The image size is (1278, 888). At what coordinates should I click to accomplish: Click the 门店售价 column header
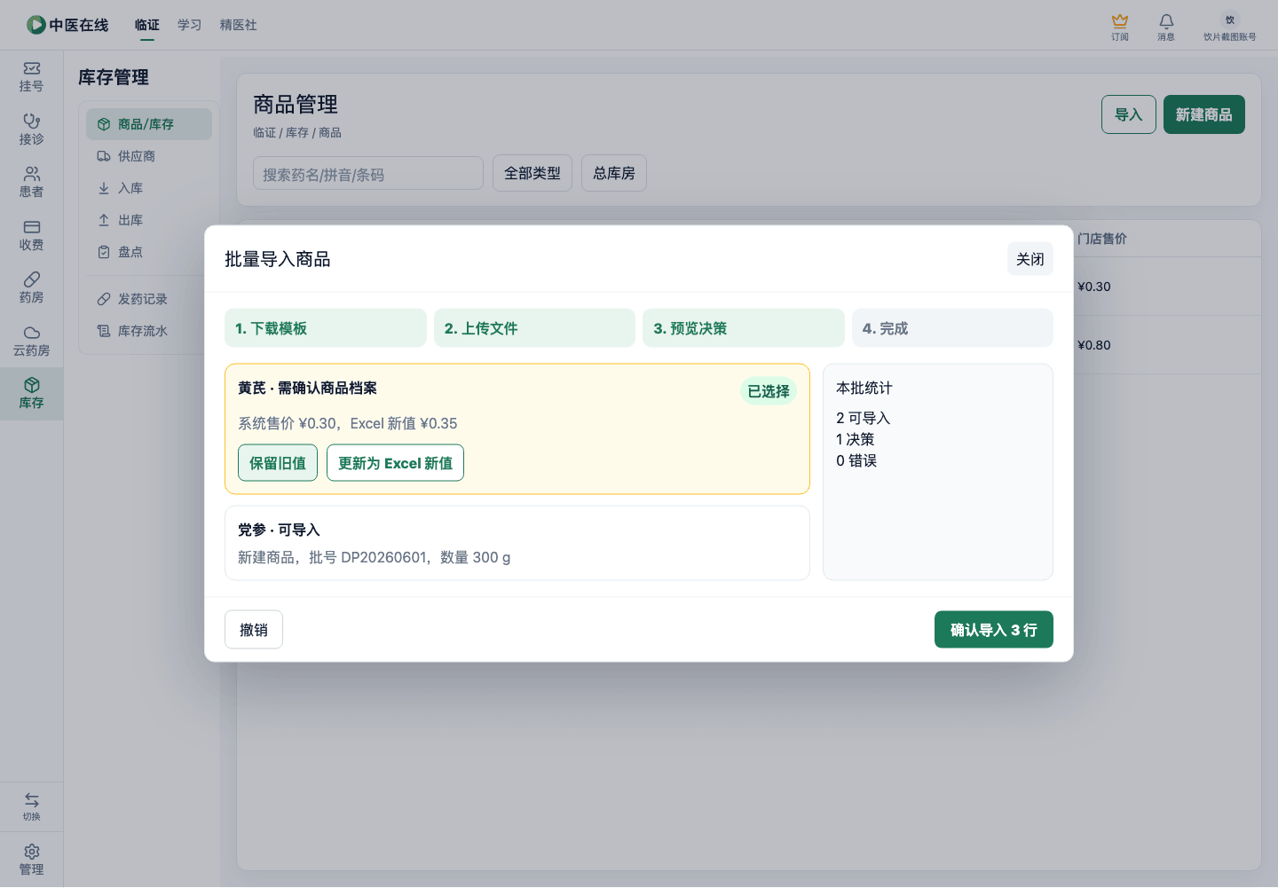[1102, 239]
